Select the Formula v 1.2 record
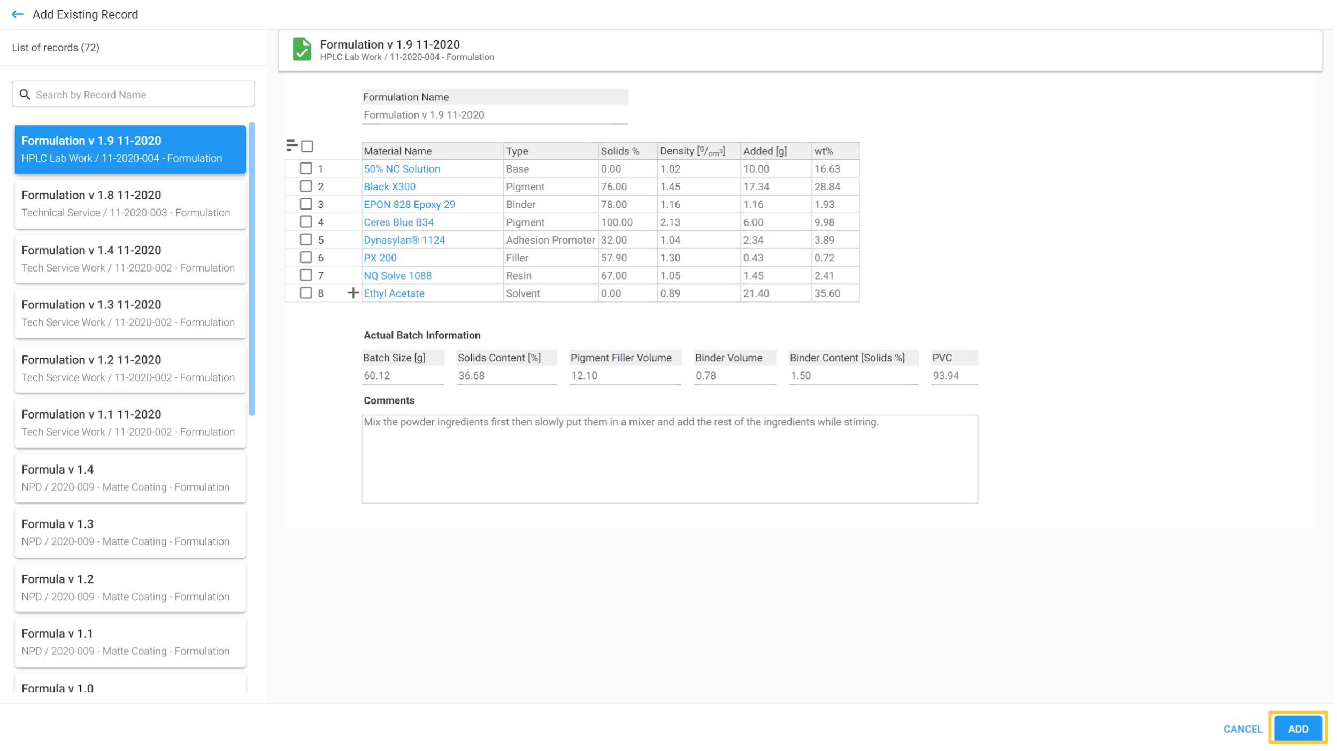Screen dimensions: 1337x751 pos(130,588)
